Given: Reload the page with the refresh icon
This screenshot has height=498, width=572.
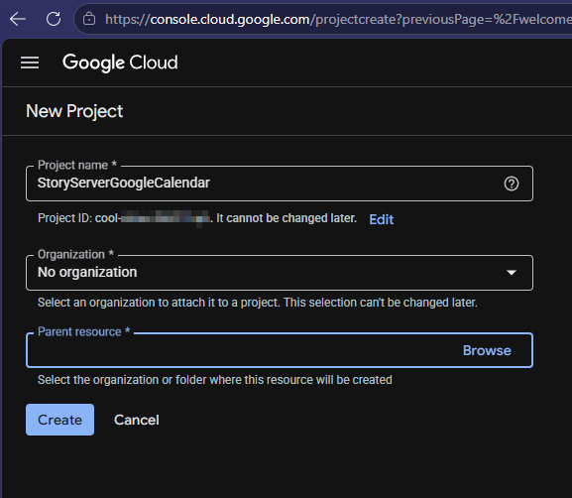Looking at the screenshot, I should coord(54,19).
